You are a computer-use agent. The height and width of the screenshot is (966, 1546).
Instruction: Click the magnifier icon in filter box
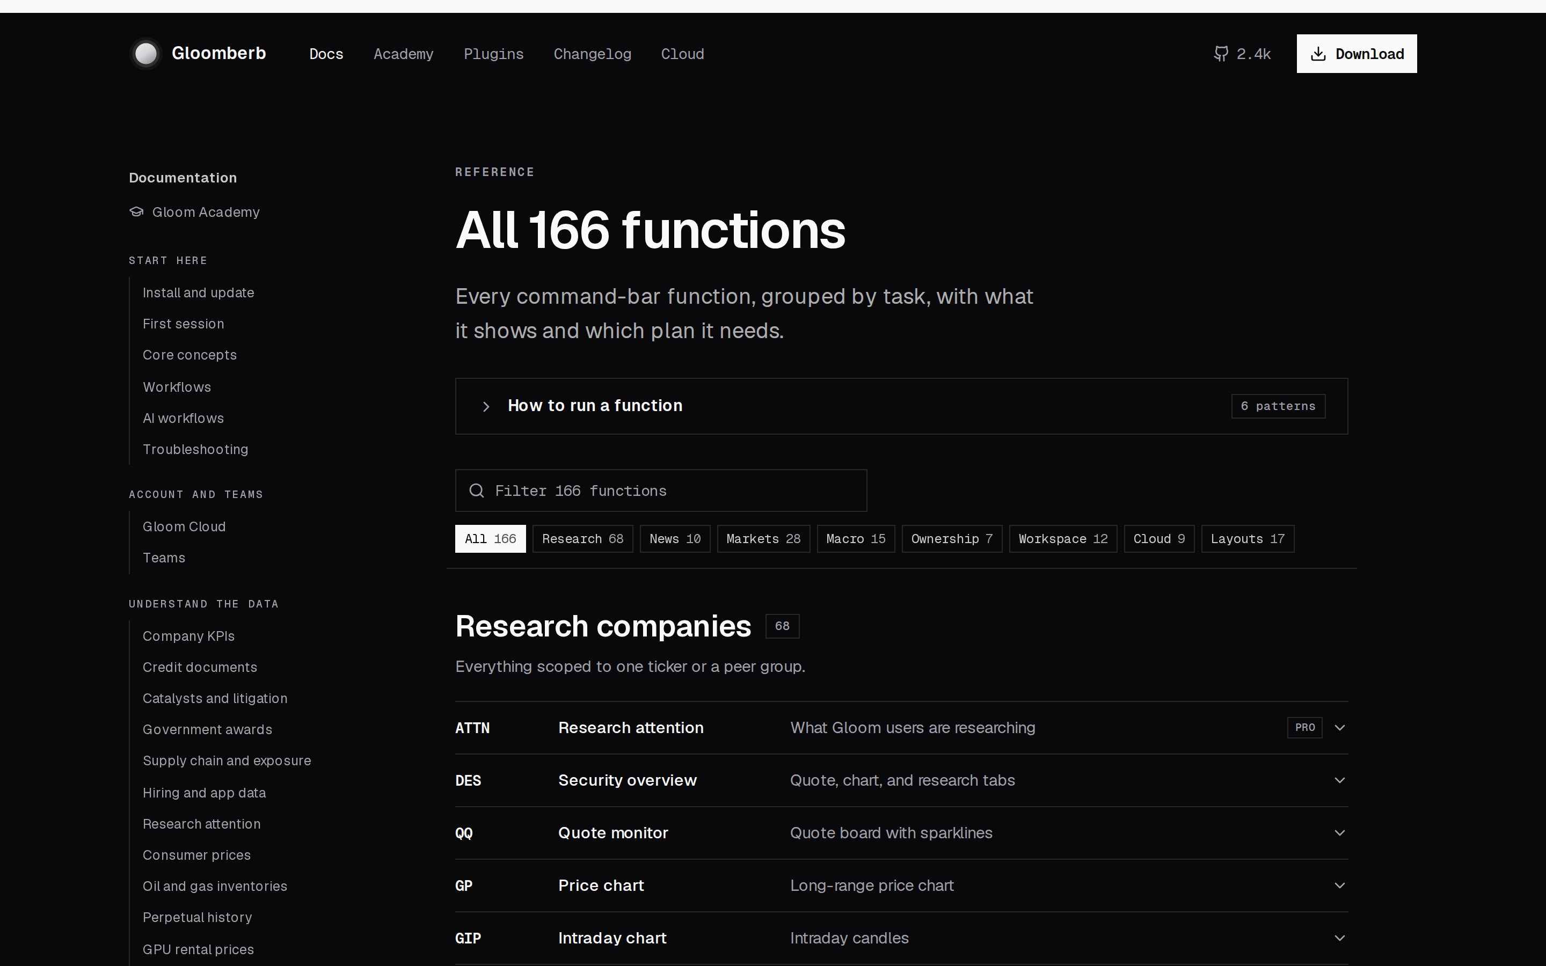pos(477,491)
